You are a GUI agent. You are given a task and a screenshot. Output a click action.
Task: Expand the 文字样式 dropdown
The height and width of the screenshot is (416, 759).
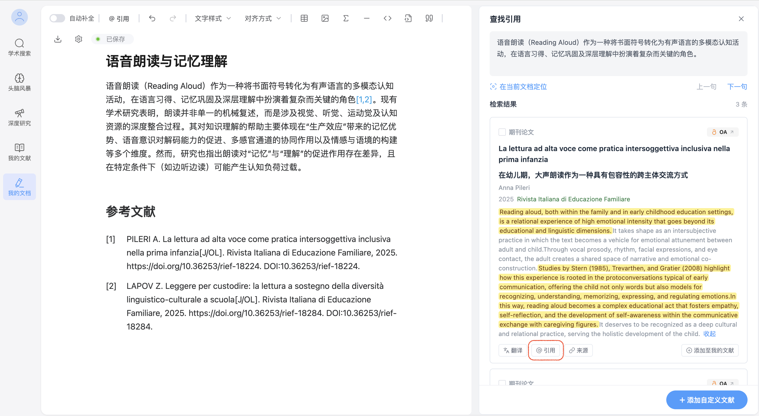[x=213, y=18]
